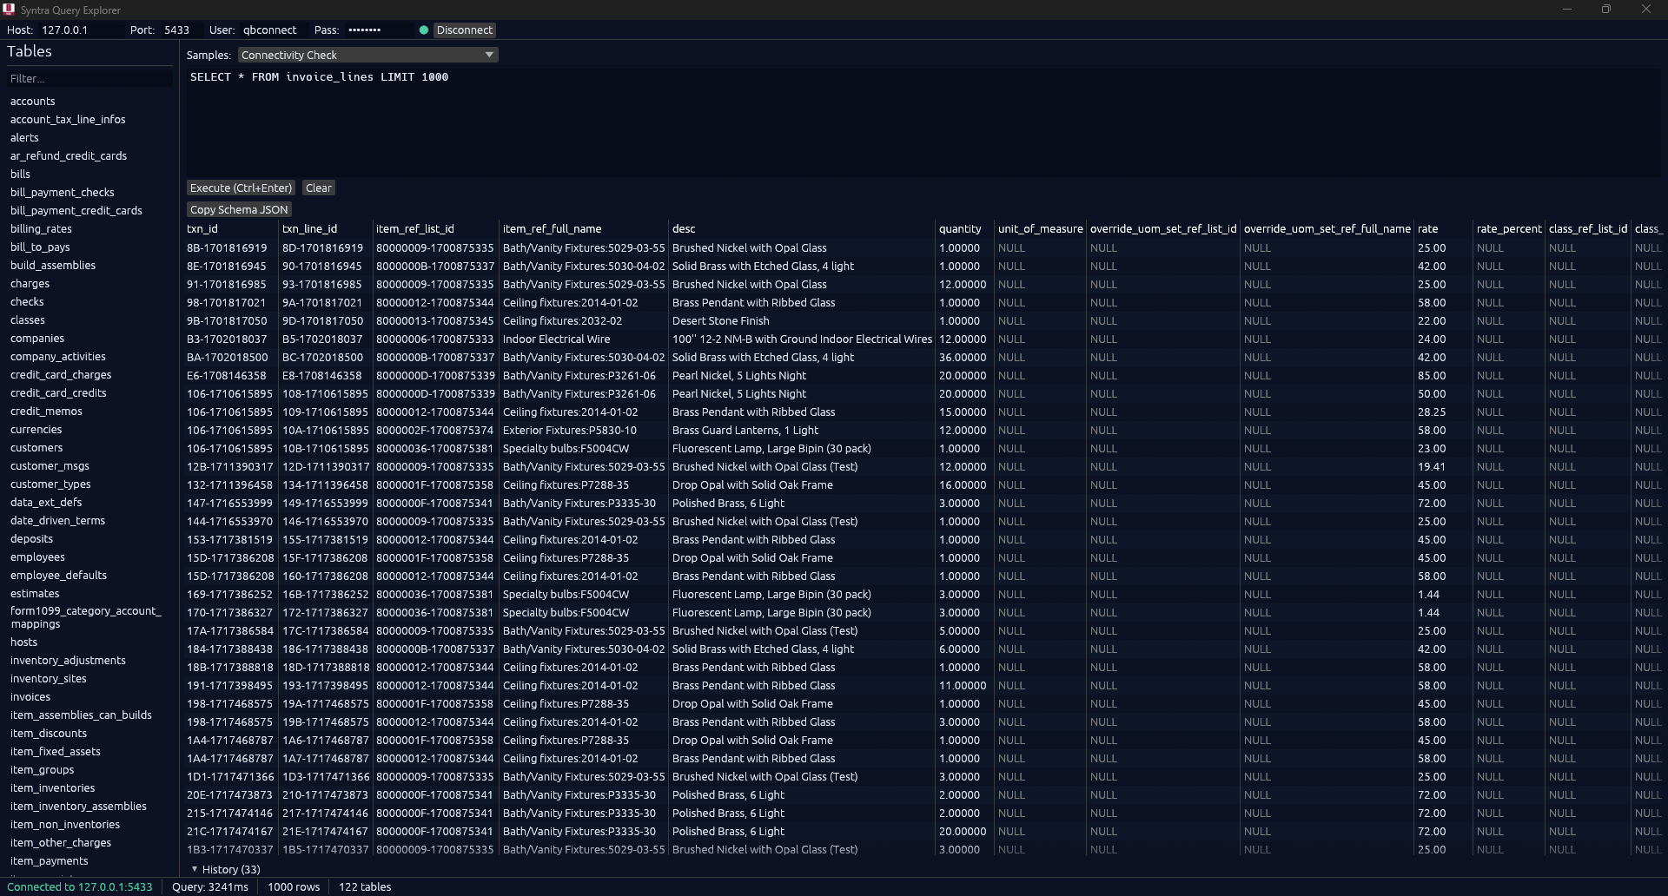Click the Copy Schema JSON button
This screenshot has height=896, width=1668.
coord(239,209)
